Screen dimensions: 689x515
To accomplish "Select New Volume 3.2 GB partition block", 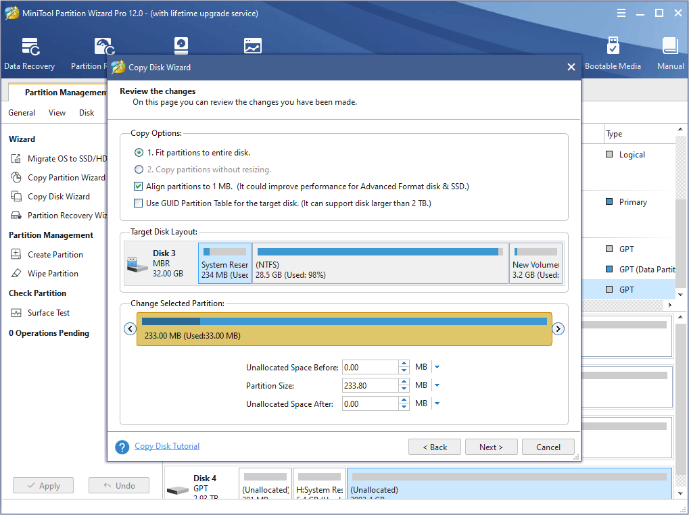I will (536, 264).
